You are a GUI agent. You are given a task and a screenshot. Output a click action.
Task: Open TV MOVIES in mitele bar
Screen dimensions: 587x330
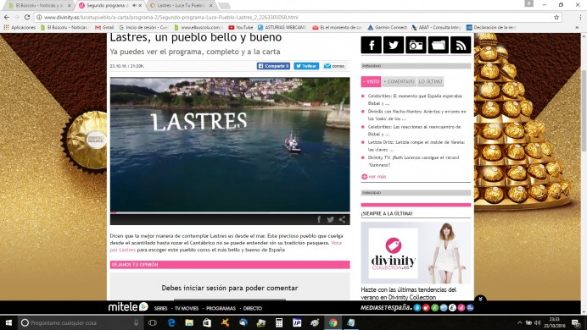[187, 308]
